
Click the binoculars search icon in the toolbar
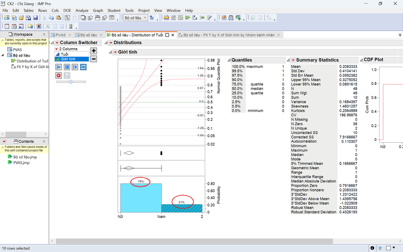231,18
